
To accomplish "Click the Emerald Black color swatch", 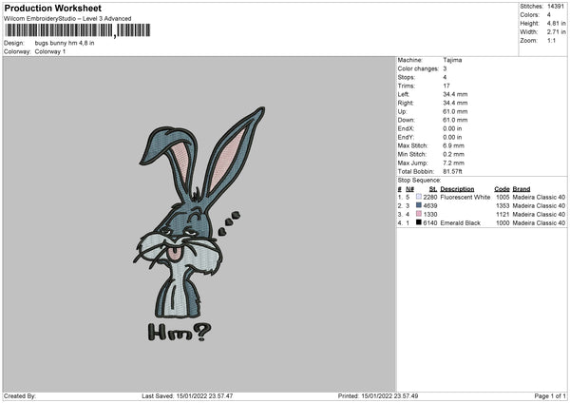I will point(419,222).
